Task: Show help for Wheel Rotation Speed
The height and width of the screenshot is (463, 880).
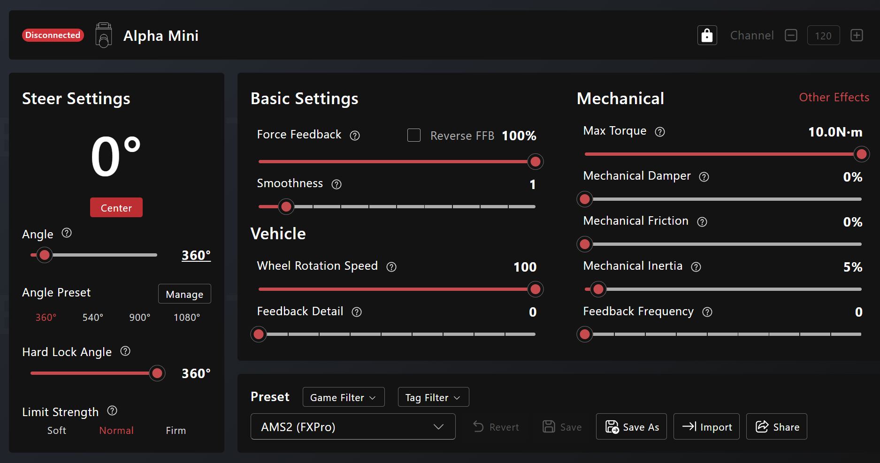Action: click(x=391, y=267)
